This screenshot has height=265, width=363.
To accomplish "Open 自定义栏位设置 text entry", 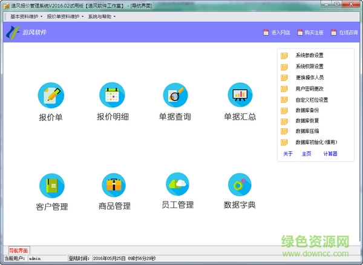I will (x=312, y=100).
